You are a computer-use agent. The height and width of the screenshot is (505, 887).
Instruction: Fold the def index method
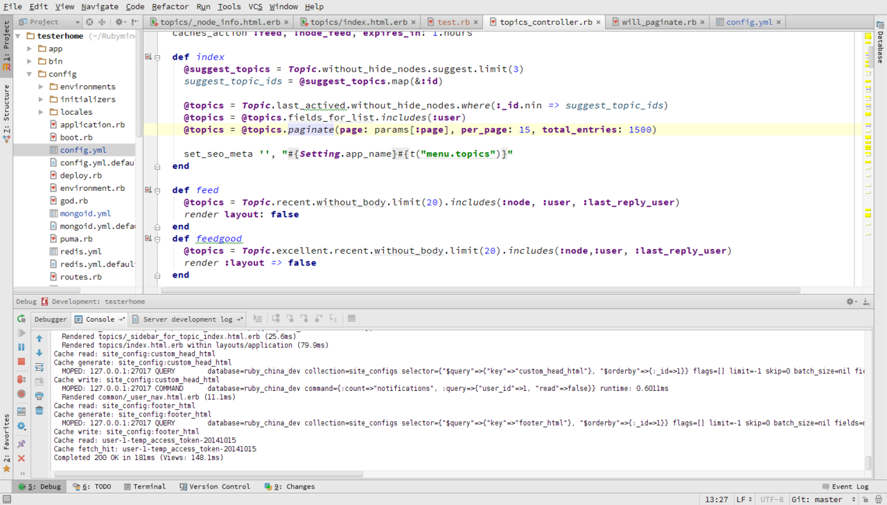(157, 57)
